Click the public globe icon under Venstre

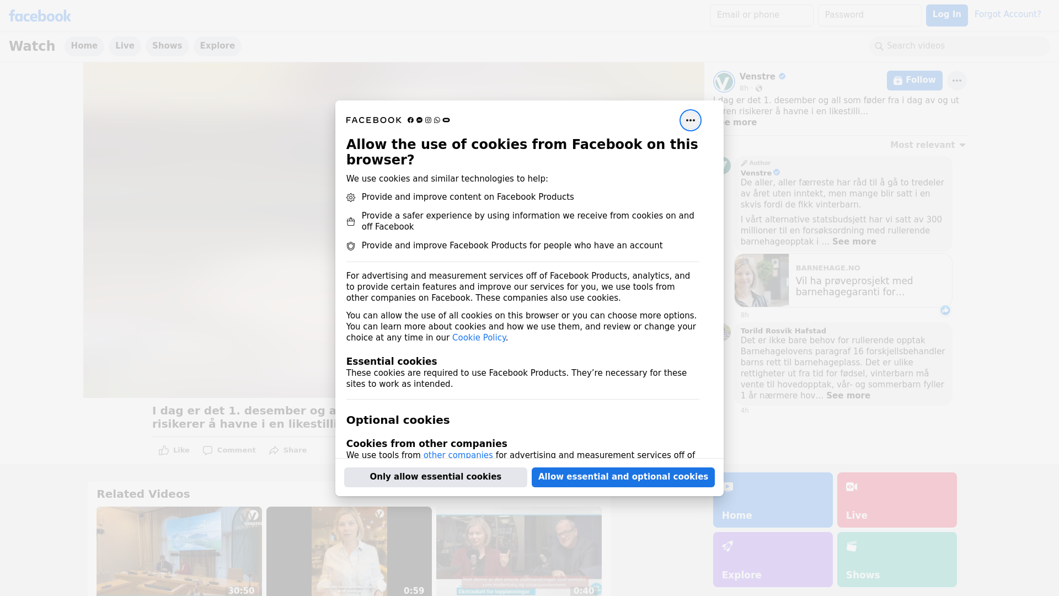(759, 88)
